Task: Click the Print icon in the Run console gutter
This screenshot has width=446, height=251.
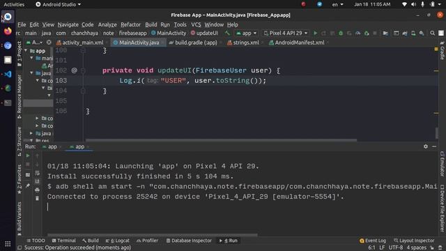Action: click(37, 190)
